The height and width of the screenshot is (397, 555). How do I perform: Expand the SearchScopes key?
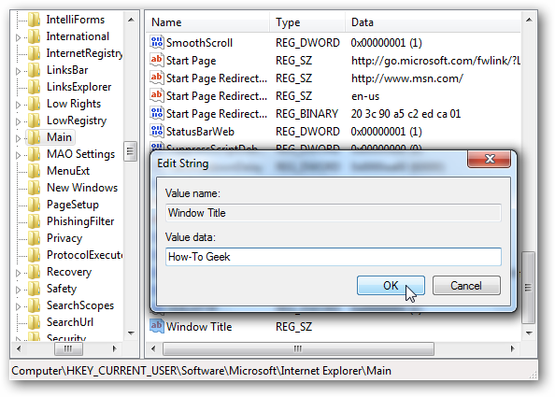coord(19,306)
